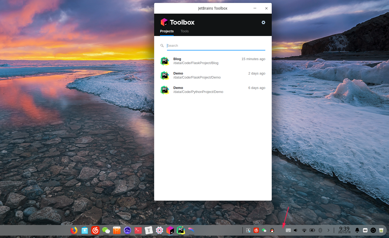Image resolution: width=389 pixels, height=238 pixels.
Task: Click the volume speaker tray icon
Action: coord(296,230)
